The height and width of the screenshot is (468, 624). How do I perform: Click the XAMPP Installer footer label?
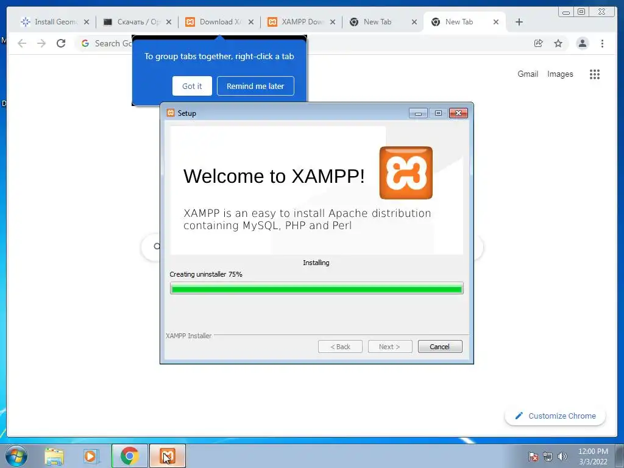[189, 336]
